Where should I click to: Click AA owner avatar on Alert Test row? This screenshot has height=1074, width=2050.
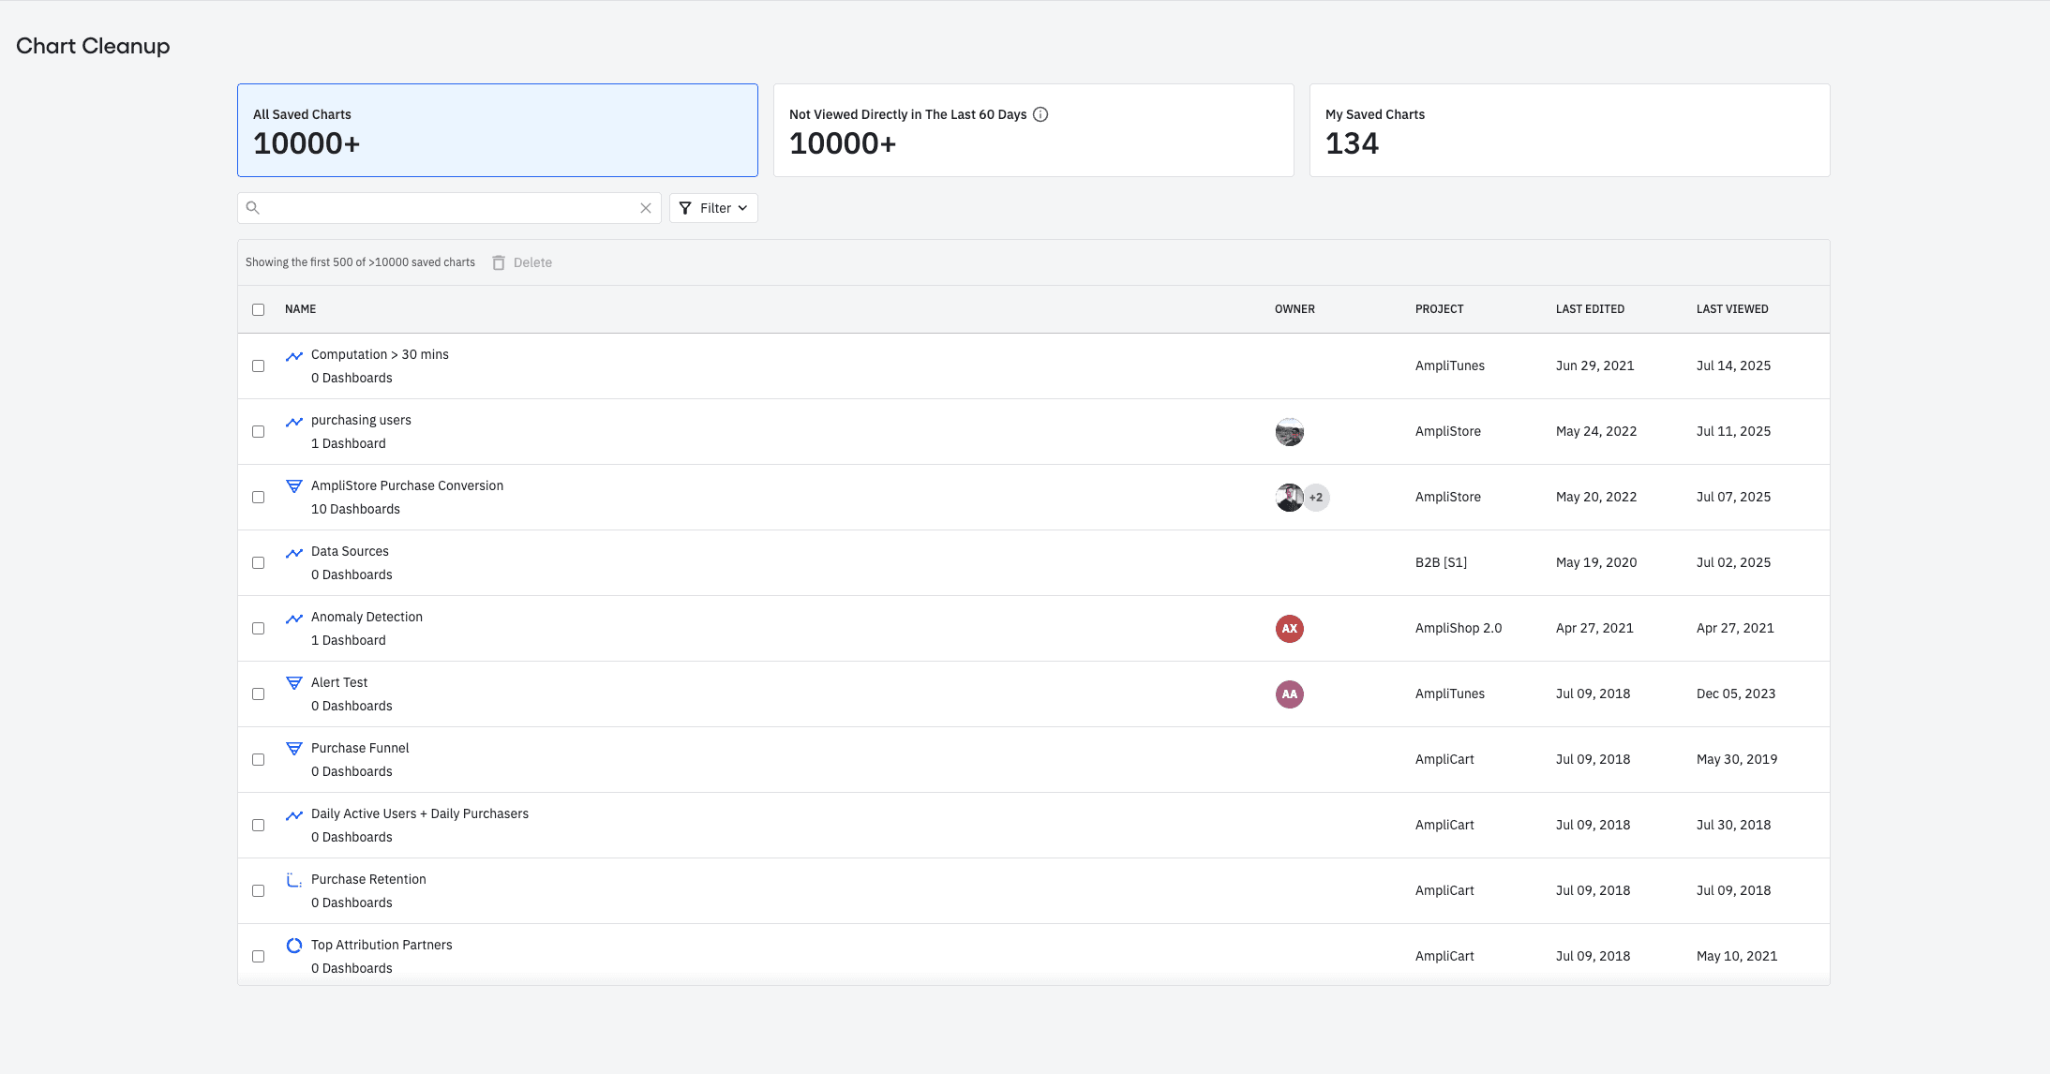[1290, 694]
